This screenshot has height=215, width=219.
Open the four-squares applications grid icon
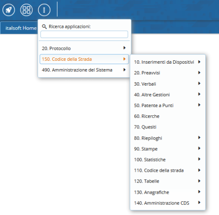pos(26,10)
